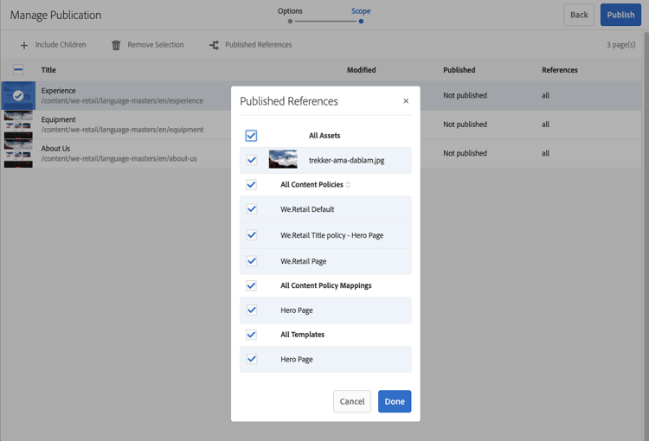This screenshot has width=649, height=441.
Task: Click the Back button
Action: [x=579, y=15]
